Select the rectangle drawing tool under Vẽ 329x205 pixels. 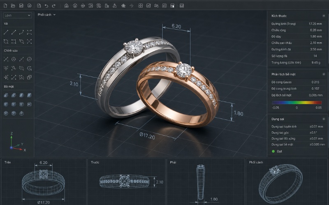click(x=14, y=41)
